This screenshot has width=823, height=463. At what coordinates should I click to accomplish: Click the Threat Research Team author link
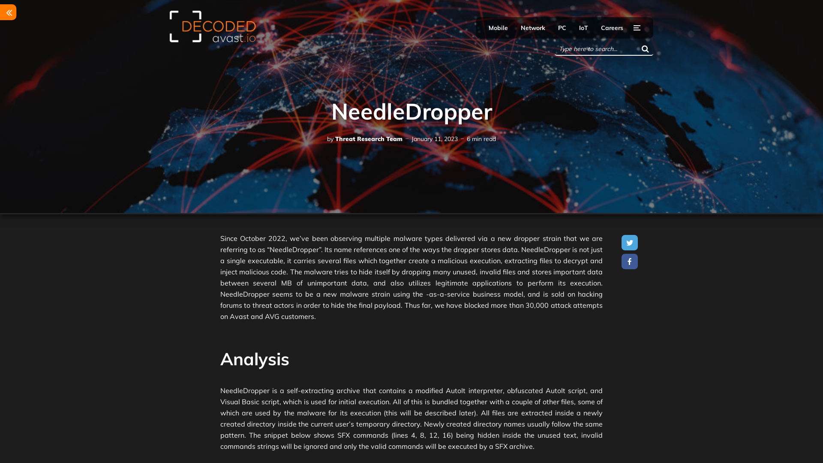[369, 139]
